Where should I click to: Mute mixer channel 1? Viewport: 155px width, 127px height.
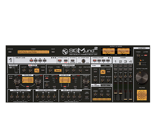click(x=115, y=66)
